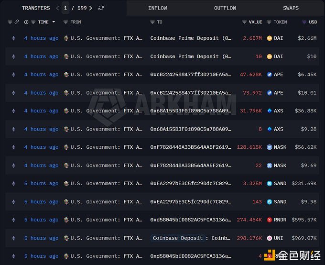325x265 pixels.
Task: Open Ethereum icon for 298.176K UNI transfer
Action: click(13, 238)
